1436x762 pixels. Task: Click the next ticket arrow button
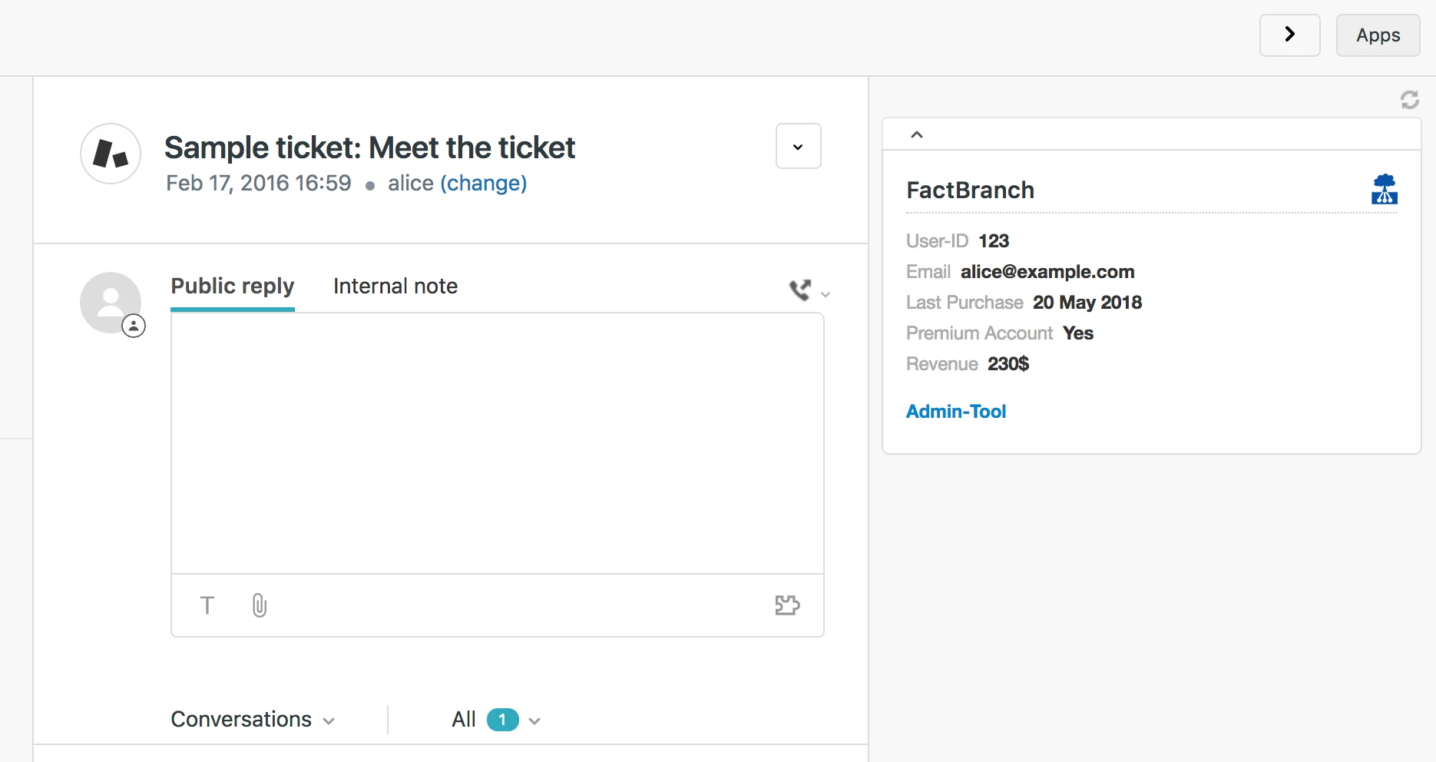click(1289, 35)
